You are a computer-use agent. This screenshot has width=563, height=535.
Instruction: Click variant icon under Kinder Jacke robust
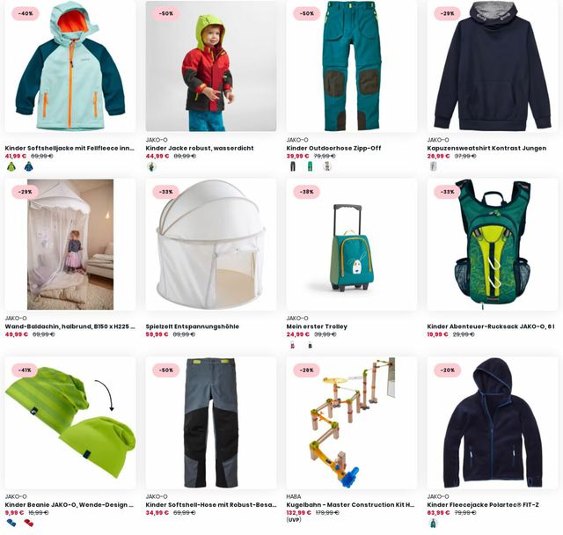[152, 166]
